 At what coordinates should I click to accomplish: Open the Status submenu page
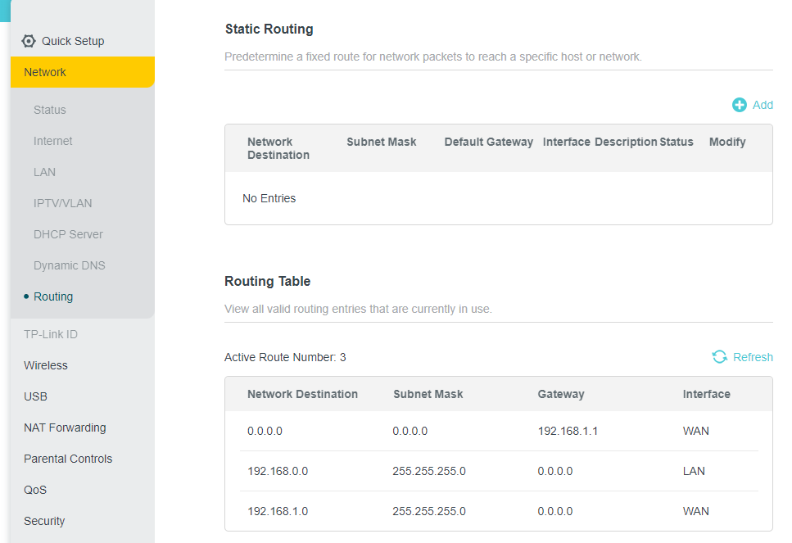50,110
